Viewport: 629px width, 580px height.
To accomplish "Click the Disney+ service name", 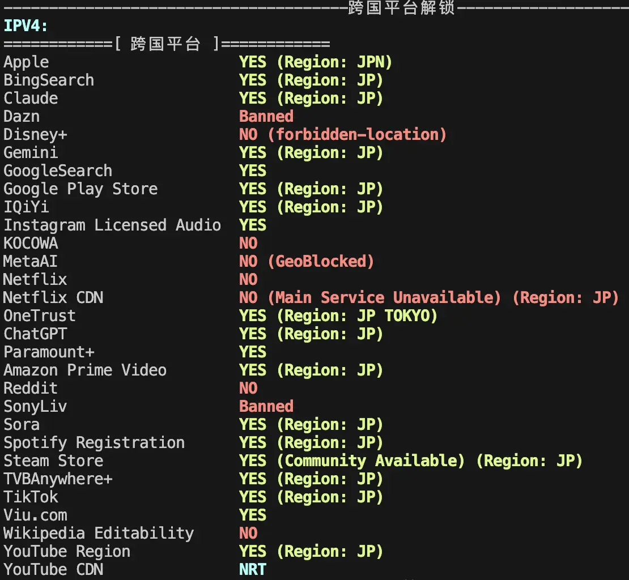I will point(35,135).
